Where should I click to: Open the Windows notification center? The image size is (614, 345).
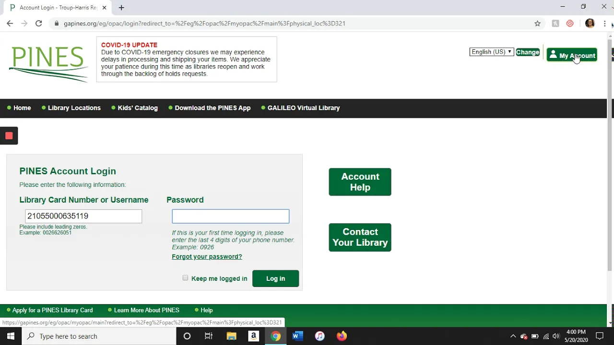[x=599, y=336]
